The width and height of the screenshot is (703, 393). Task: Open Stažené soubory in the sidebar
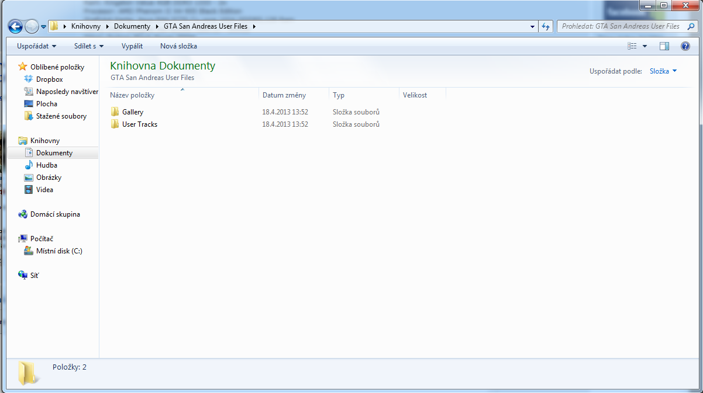coord(61,116)
